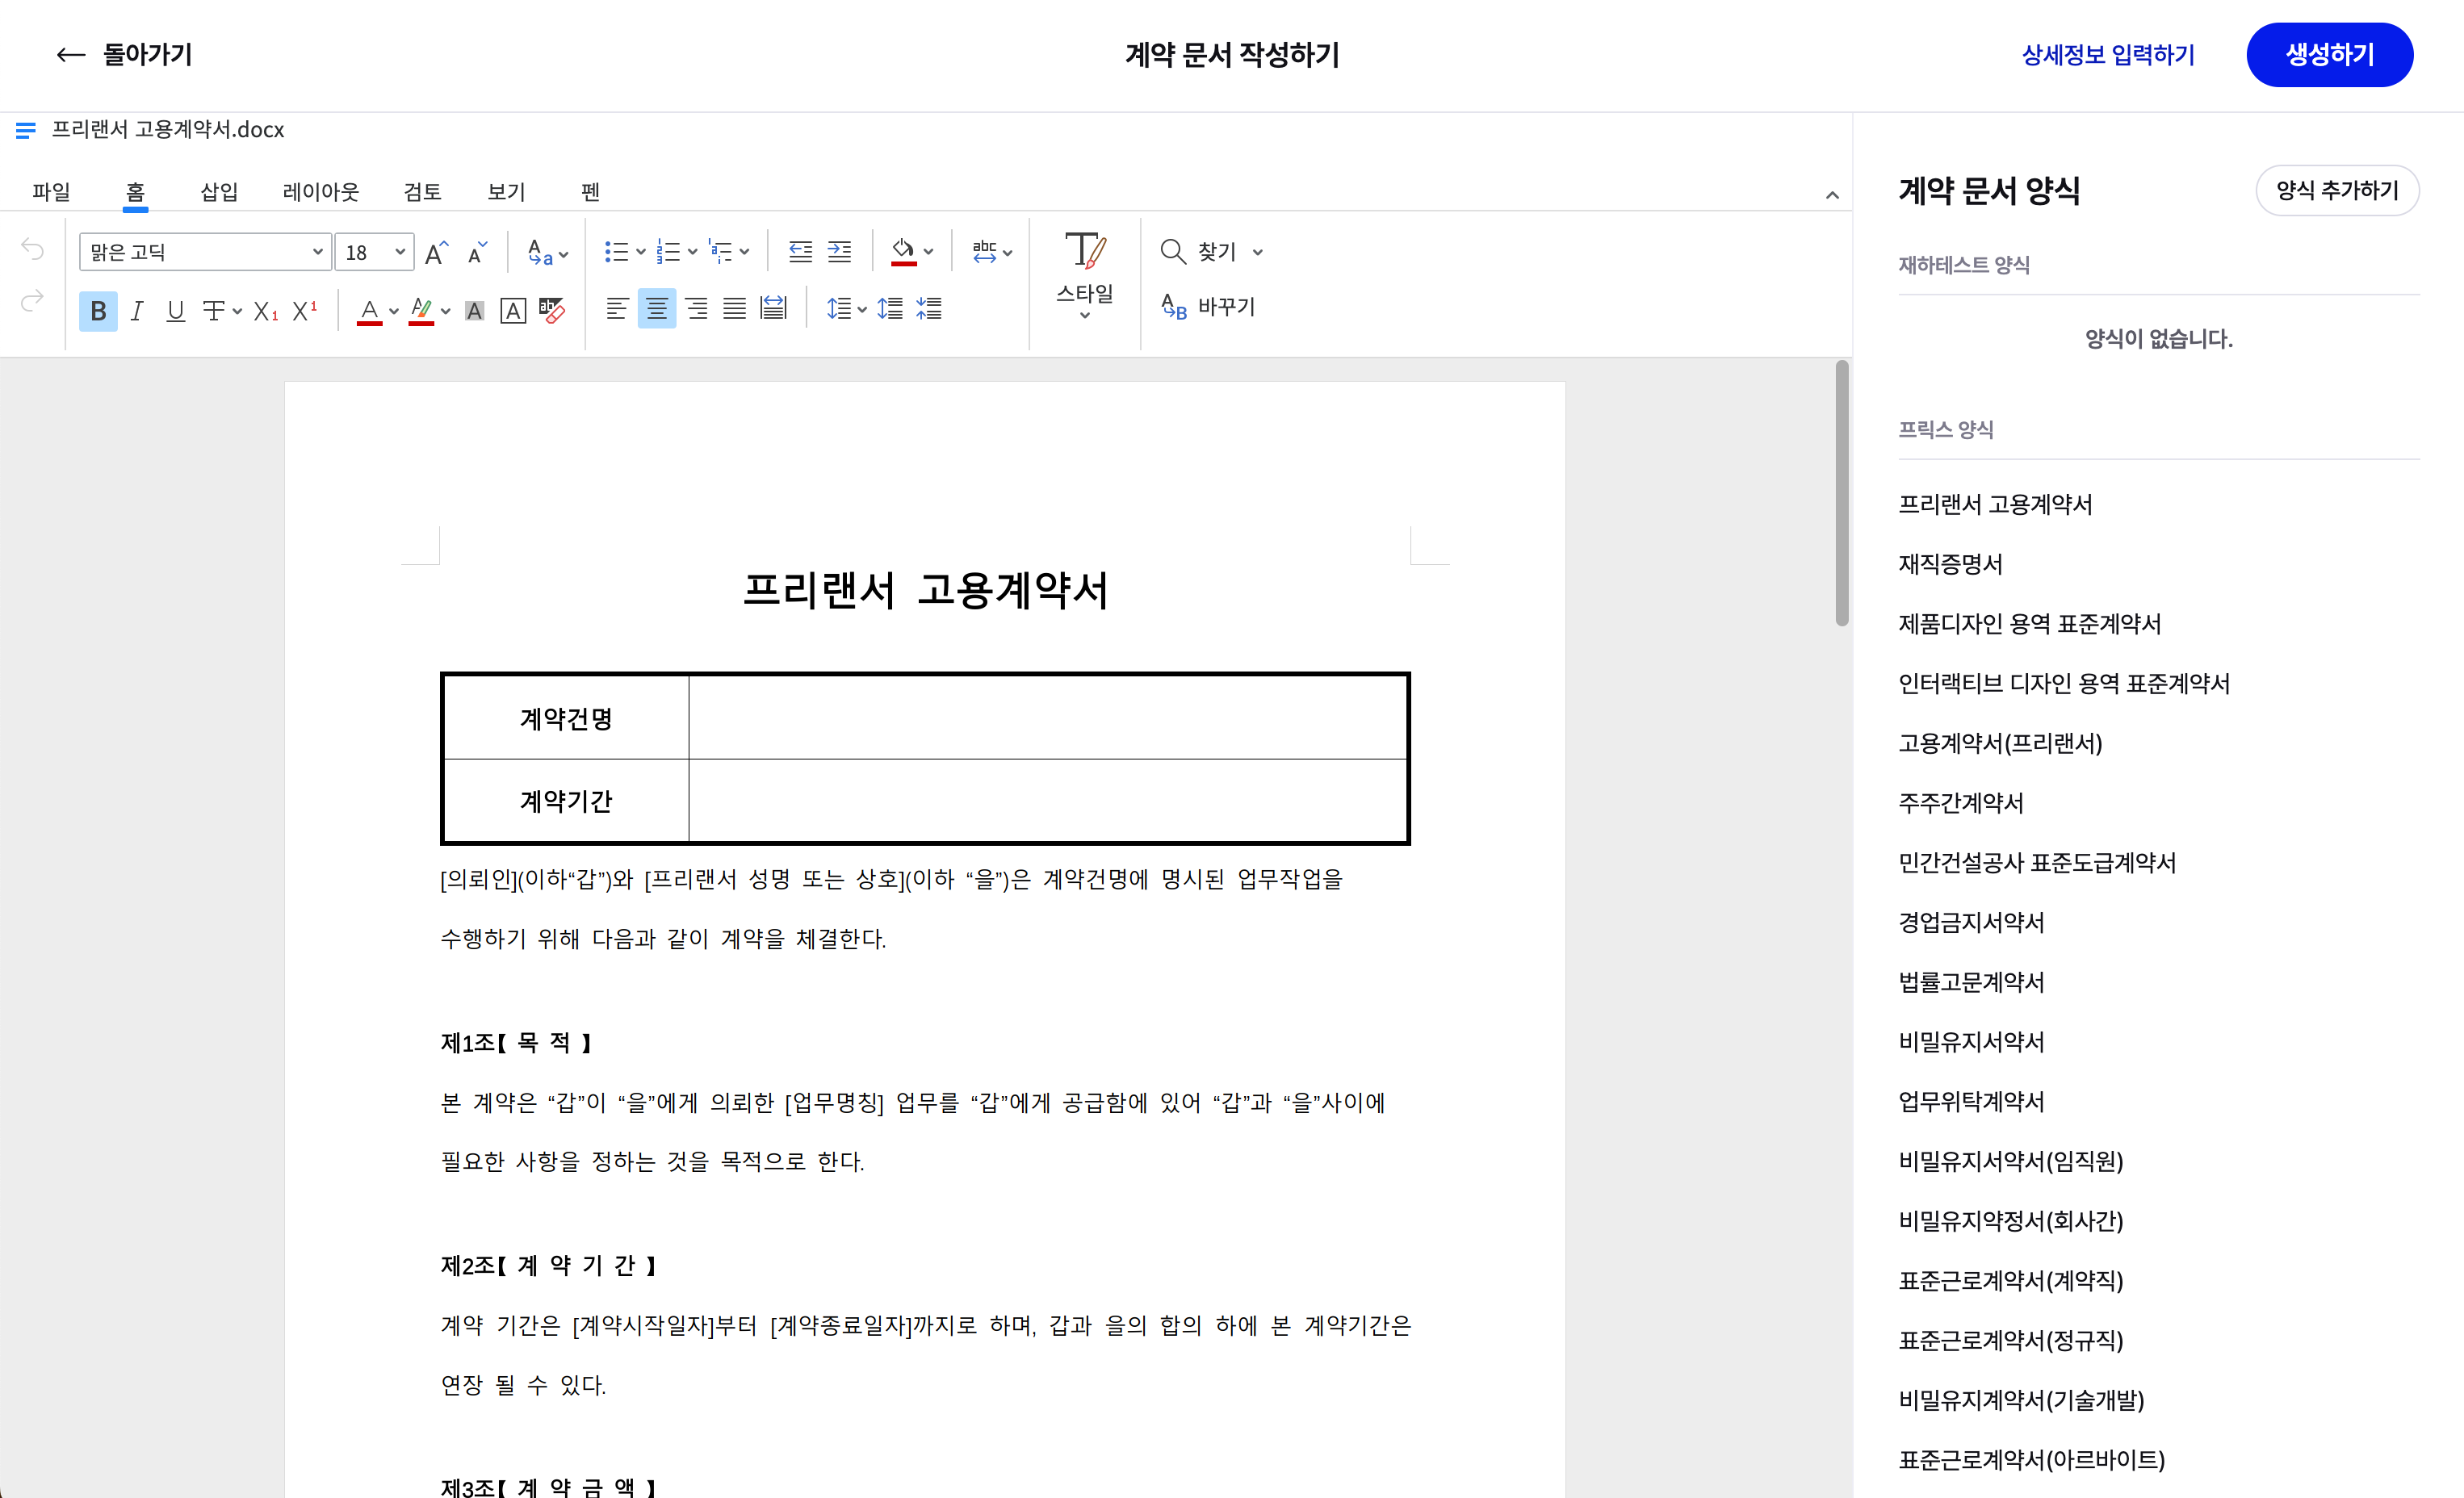Click the numbered list icon
The image size is (2464, 1498).
668,252
